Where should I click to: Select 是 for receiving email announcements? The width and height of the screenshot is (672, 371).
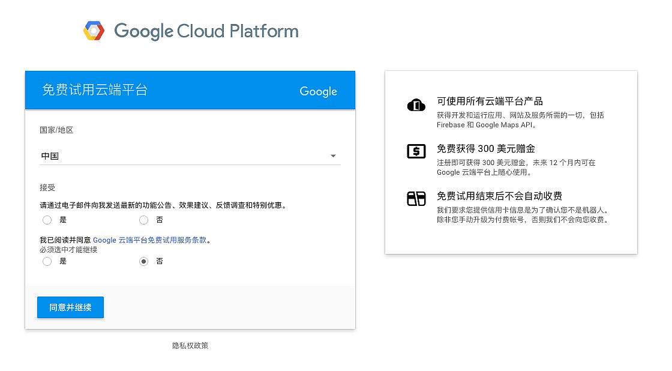[x=47, y=220]
